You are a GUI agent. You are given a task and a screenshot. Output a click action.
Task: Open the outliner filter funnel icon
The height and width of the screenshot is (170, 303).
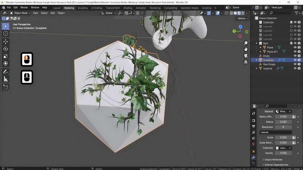click(296, 13)
